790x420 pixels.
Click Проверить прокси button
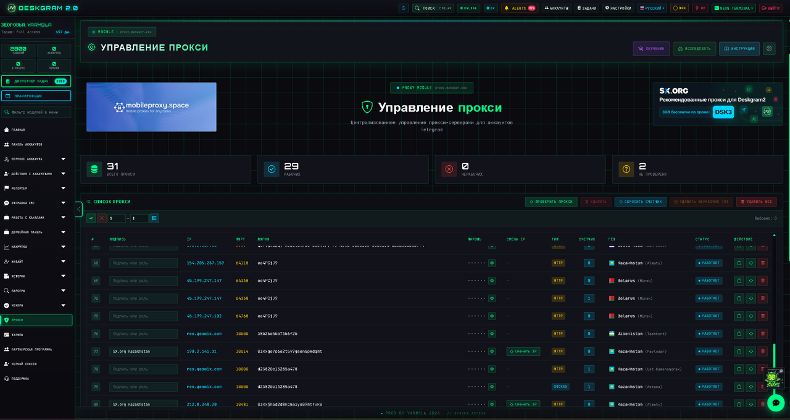[x=551, y=202]
